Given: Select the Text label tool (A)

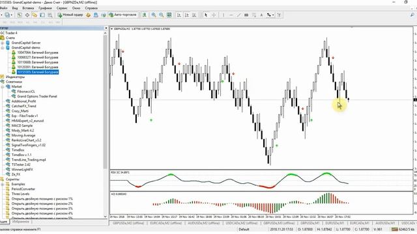Looking at the screenshot, I should pos(261,15).
